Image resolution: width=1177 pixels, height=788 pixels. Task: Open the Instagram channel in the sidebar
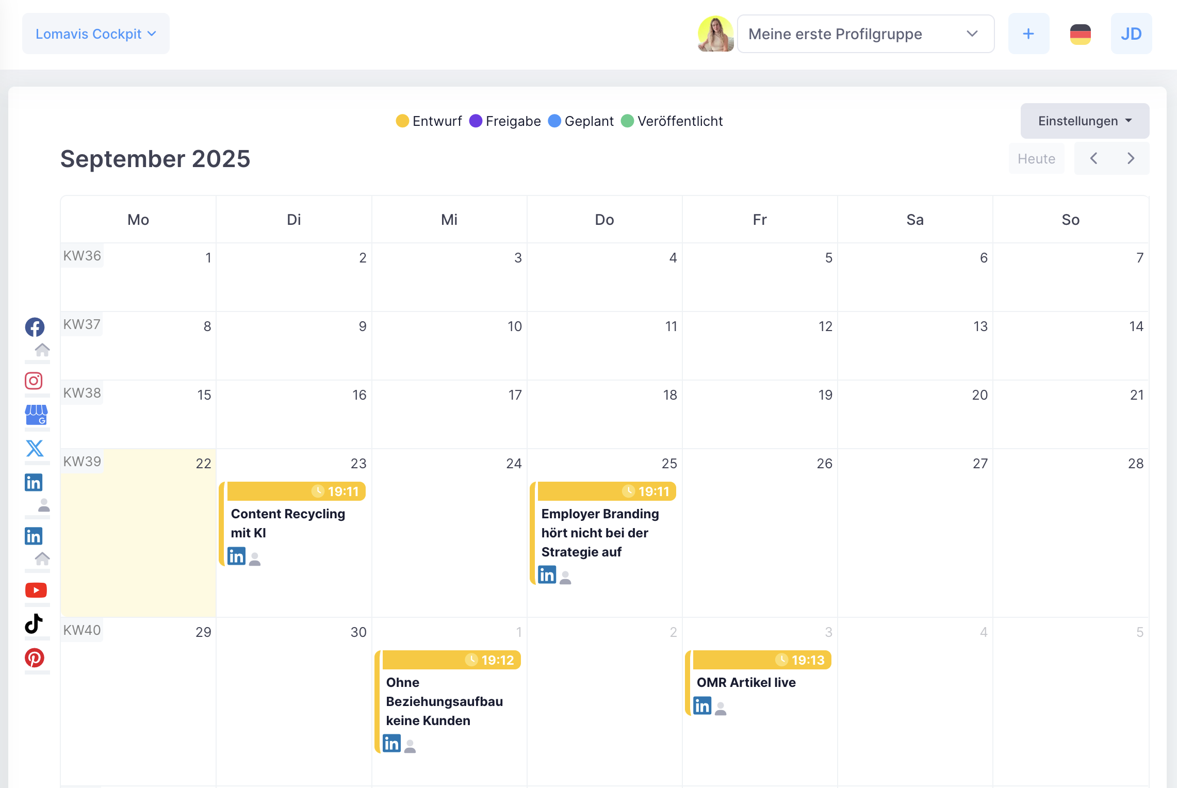coord(34,381)
